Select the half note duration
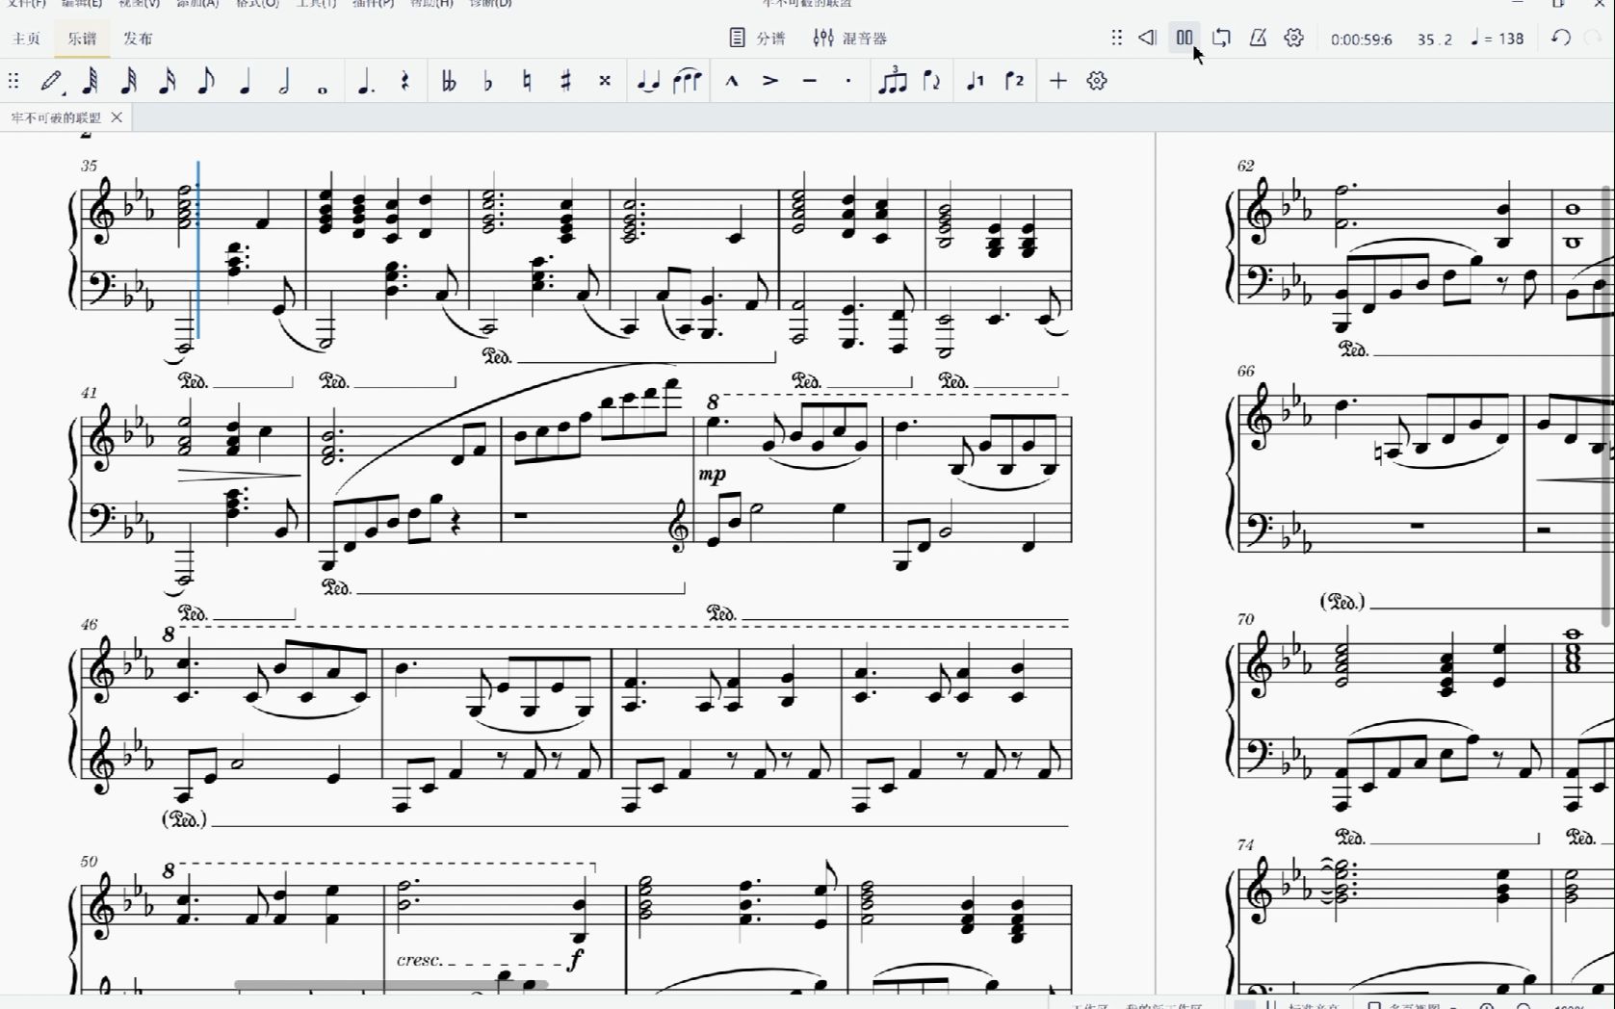Image resolution: width=1615 pixels, height=1009 pixels. (x=284, y=81)
